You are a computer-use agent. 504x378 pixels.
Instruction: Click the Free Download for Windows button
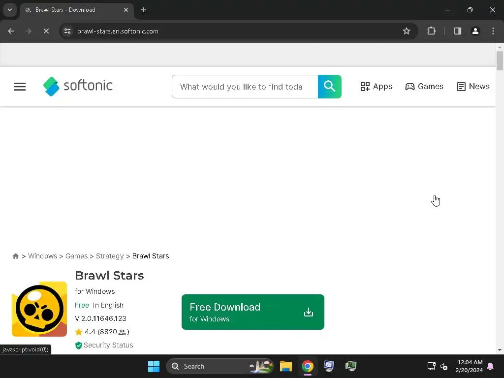tap(253, 312)
